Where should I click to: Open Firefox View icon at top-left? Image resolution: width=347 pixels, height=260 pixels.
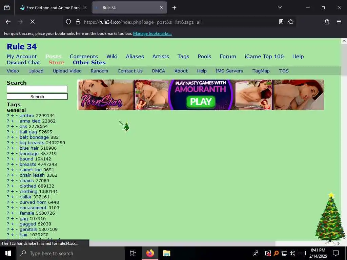pos(7,7)
